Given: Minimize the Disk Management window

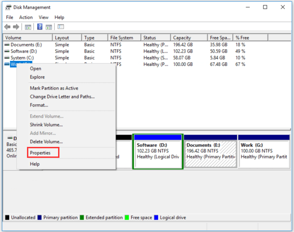Looking at the screenshot, I should 248,7.
